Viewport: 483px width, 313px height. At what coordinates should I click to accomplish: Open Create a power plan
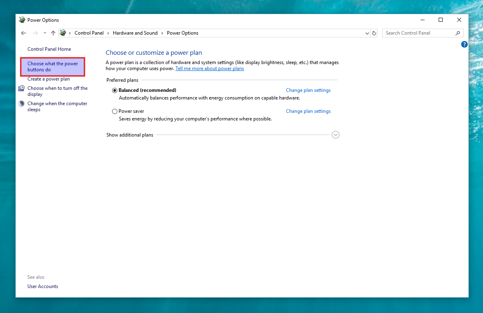(49, 79)
